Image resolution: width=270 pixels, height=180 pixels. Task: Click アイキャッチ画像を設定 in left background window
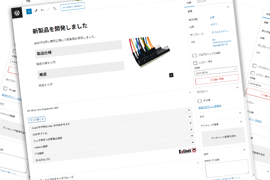[x=14, y=130]
